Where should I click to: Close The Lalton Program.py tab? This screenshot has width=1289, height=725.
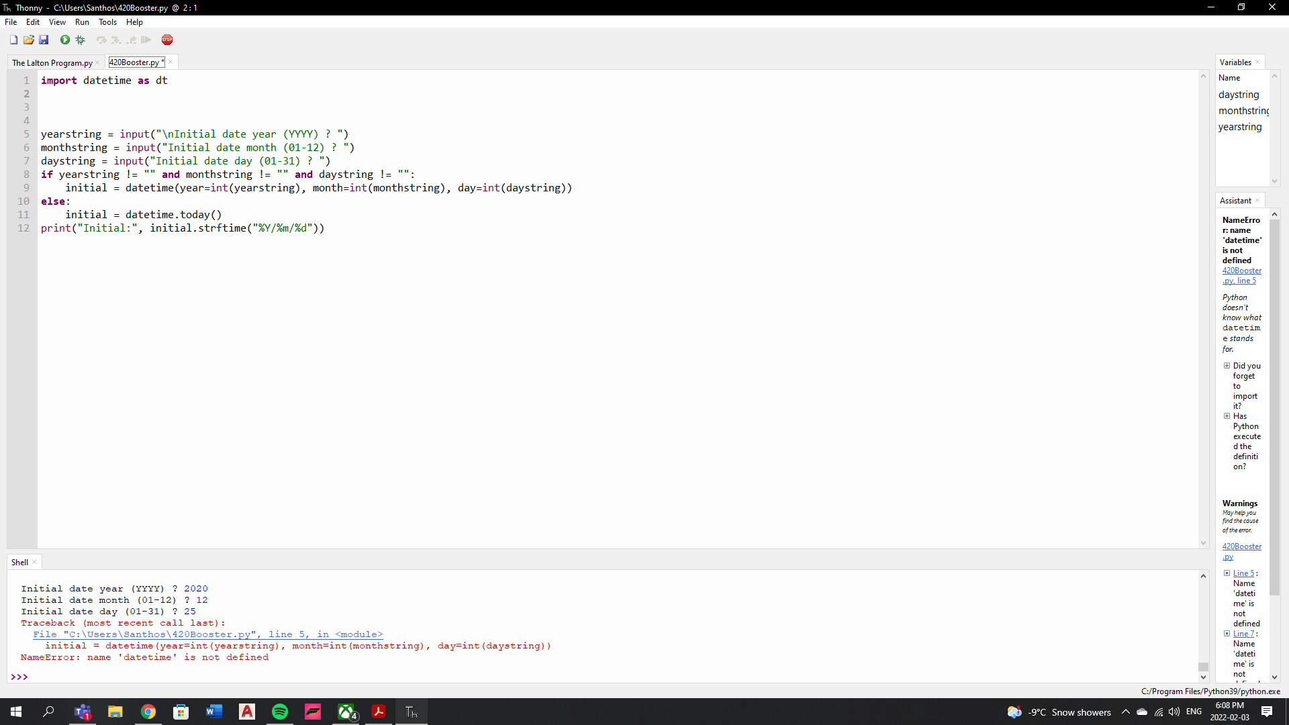(x=98, y=63)
